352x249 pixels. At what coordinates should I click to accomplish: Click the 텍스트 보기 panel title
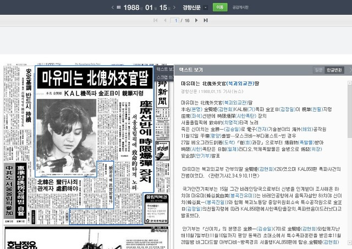[191, 70]
